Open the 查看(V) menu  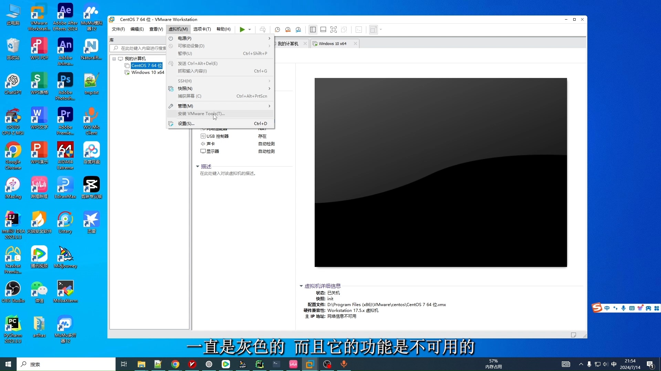click(x=156, y=29)
